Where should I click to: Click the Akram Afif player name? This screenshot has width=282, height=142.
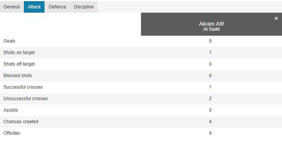tap(211, 24)
